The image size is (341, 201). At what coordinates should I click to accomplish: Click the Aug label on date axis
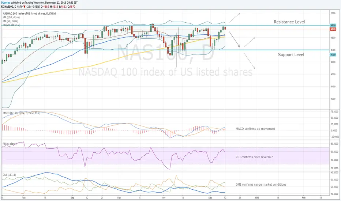point(24,198)
